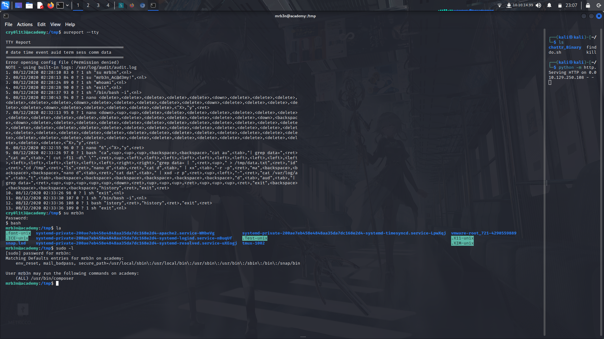
Task: Toggle Wi-Fi via the network icon
Action: tap(500, 5)
